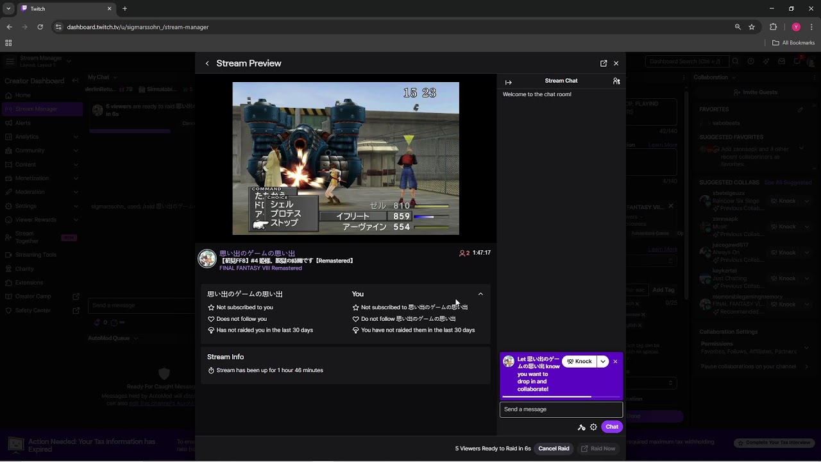The width and height of the screenshot is (821, 462).
Task: Expand the Settings sidebar section
Action: (x=42, y=206)
